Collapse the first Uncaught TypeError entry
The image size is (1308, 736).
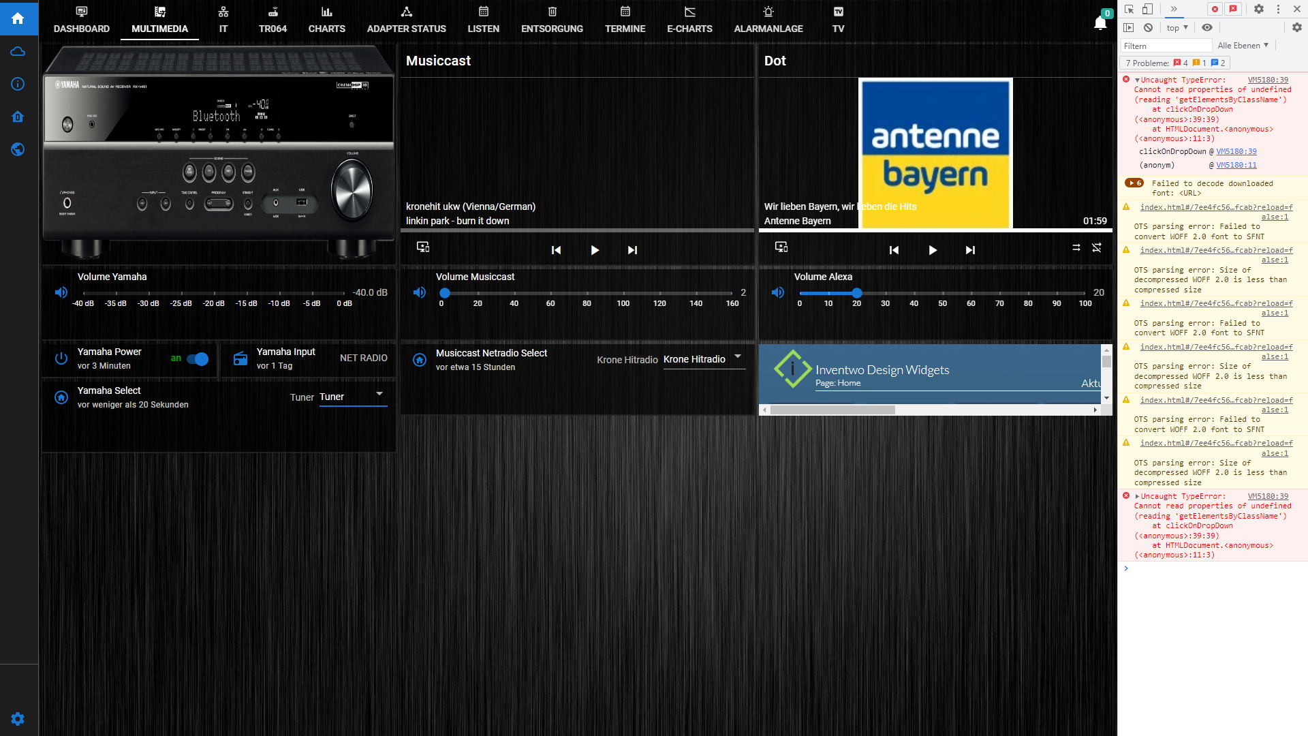point(1138,80)
